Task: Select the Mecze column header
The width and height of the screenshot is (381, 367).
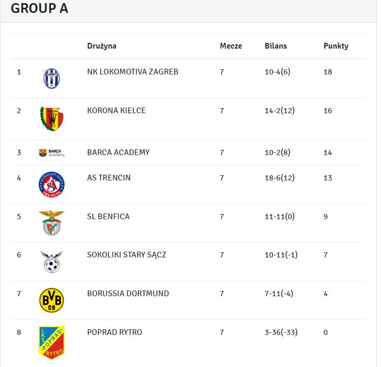Action: point(231,46)
